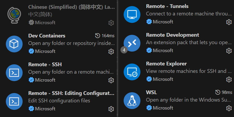
Task: Select the Remote Explorer extension title
Action: 166,64
